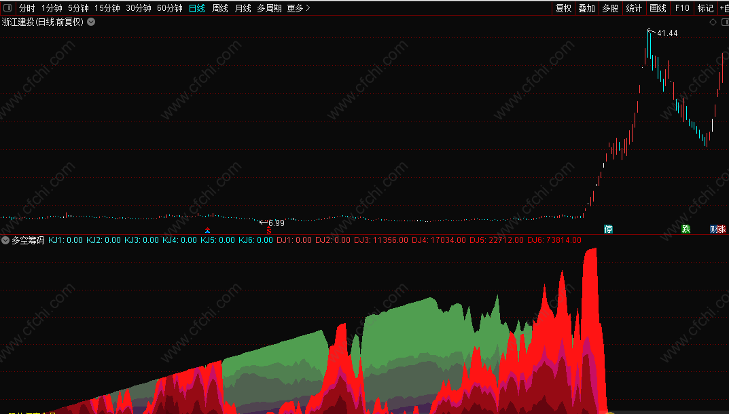Select the 5分钟 period tab
Screen dimensions: 729x414
click(78, 8)
